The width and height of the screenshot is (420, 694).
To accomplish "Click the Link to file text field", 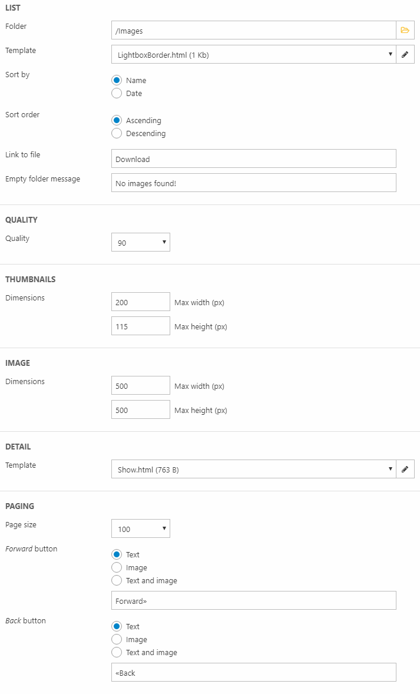I will tap(253, 159).
